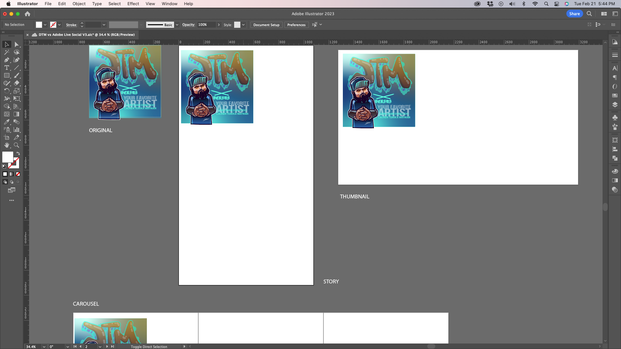Screen dimensions: 621x349
Task: Swap fill and stroke colors
Action: [18, 153]
